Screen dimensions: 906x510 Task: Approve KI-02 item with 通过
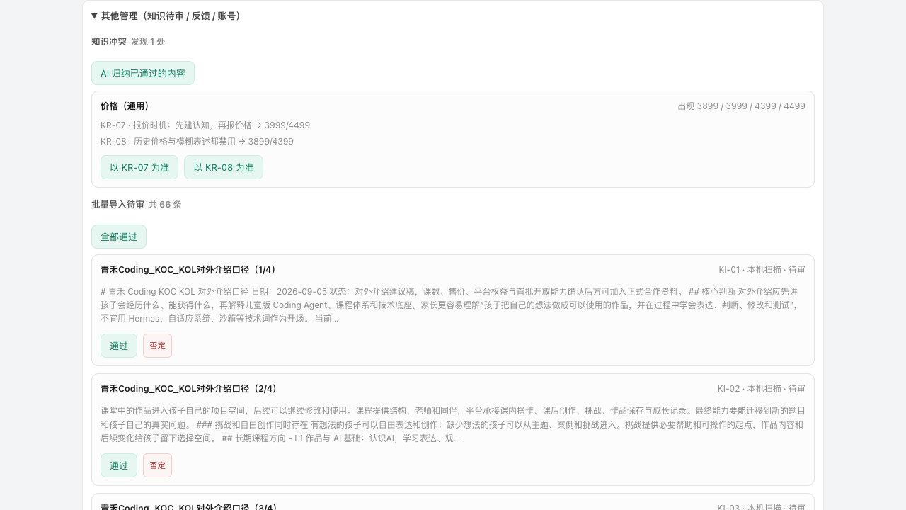(x=119, y=465)
